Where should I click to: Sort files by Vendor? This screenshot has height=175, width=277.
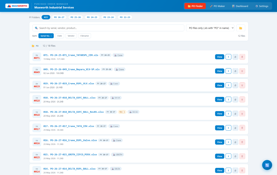point(71,36)
